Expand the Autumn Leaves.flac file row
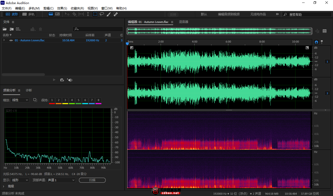The image size is (333, 196). click(x=4, y=40)
